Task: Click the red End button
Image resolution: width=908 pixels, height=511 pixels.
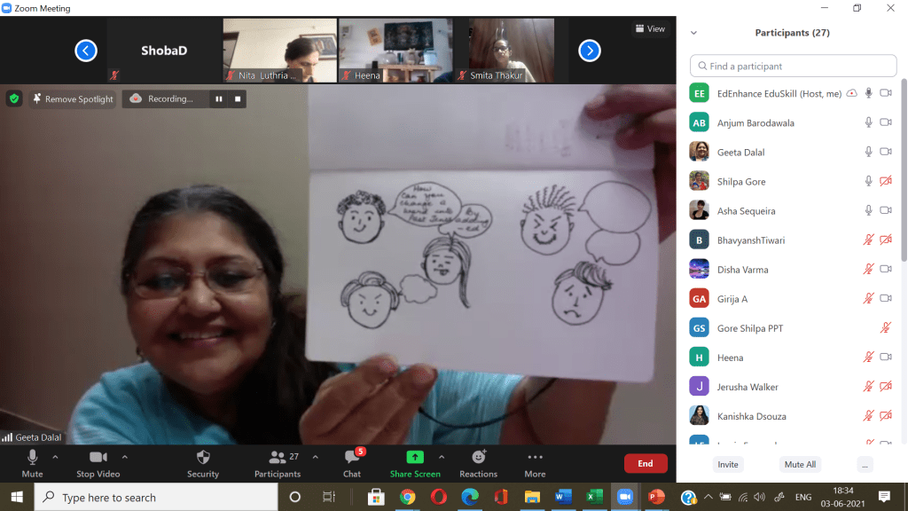Action: [x=646, y=463]
